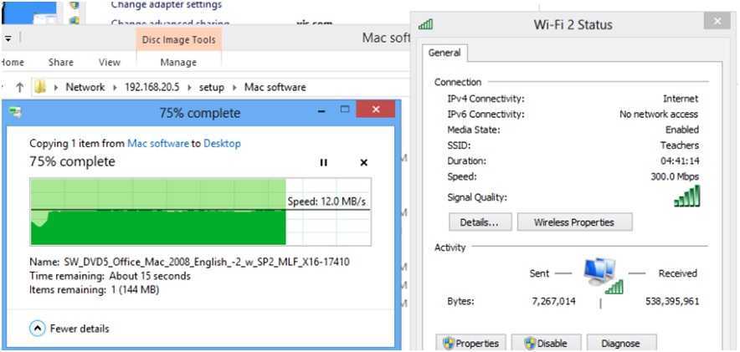Go up one folder level arrow
The image size is (740, 352).
[x=19, y=87]
